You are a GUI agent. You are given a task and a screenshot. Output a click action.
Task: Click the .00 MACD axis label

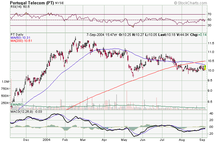(211, 127)
